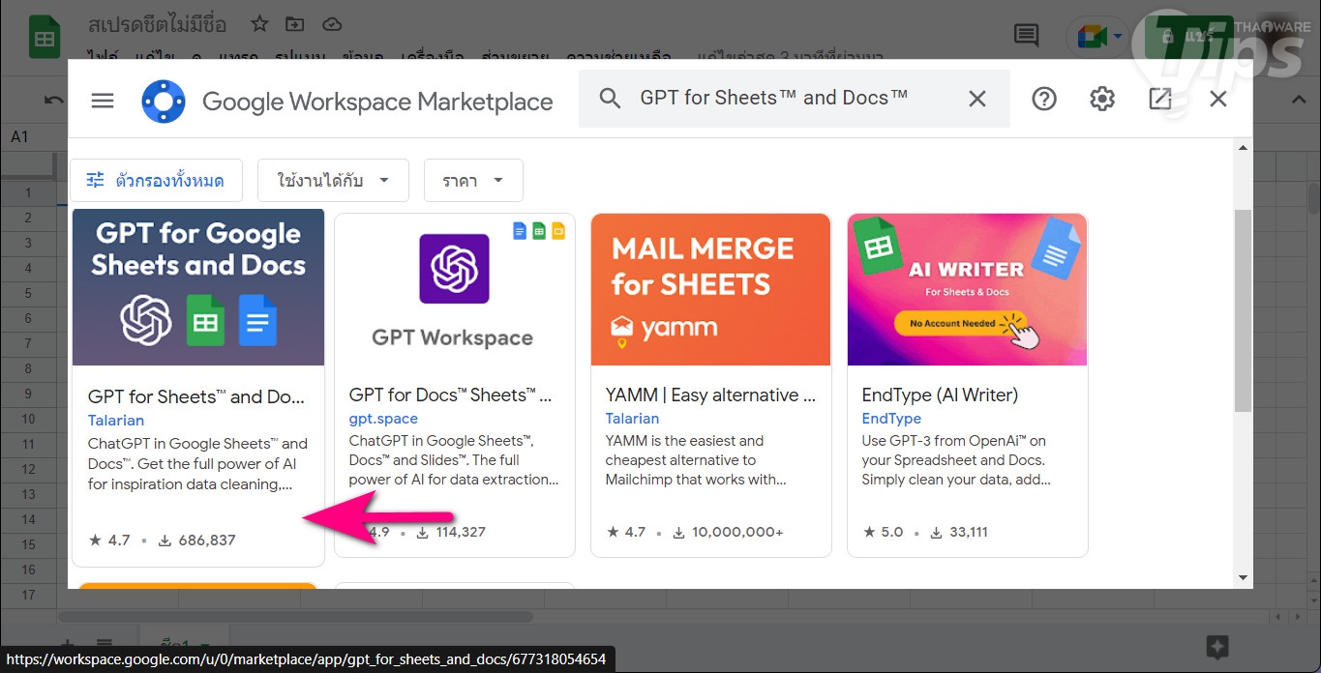Click the Marketplace scrollbar down arrow
Image resolution: width=1321 pixels, height=673 pixels.
click(x=1243, y=577)
